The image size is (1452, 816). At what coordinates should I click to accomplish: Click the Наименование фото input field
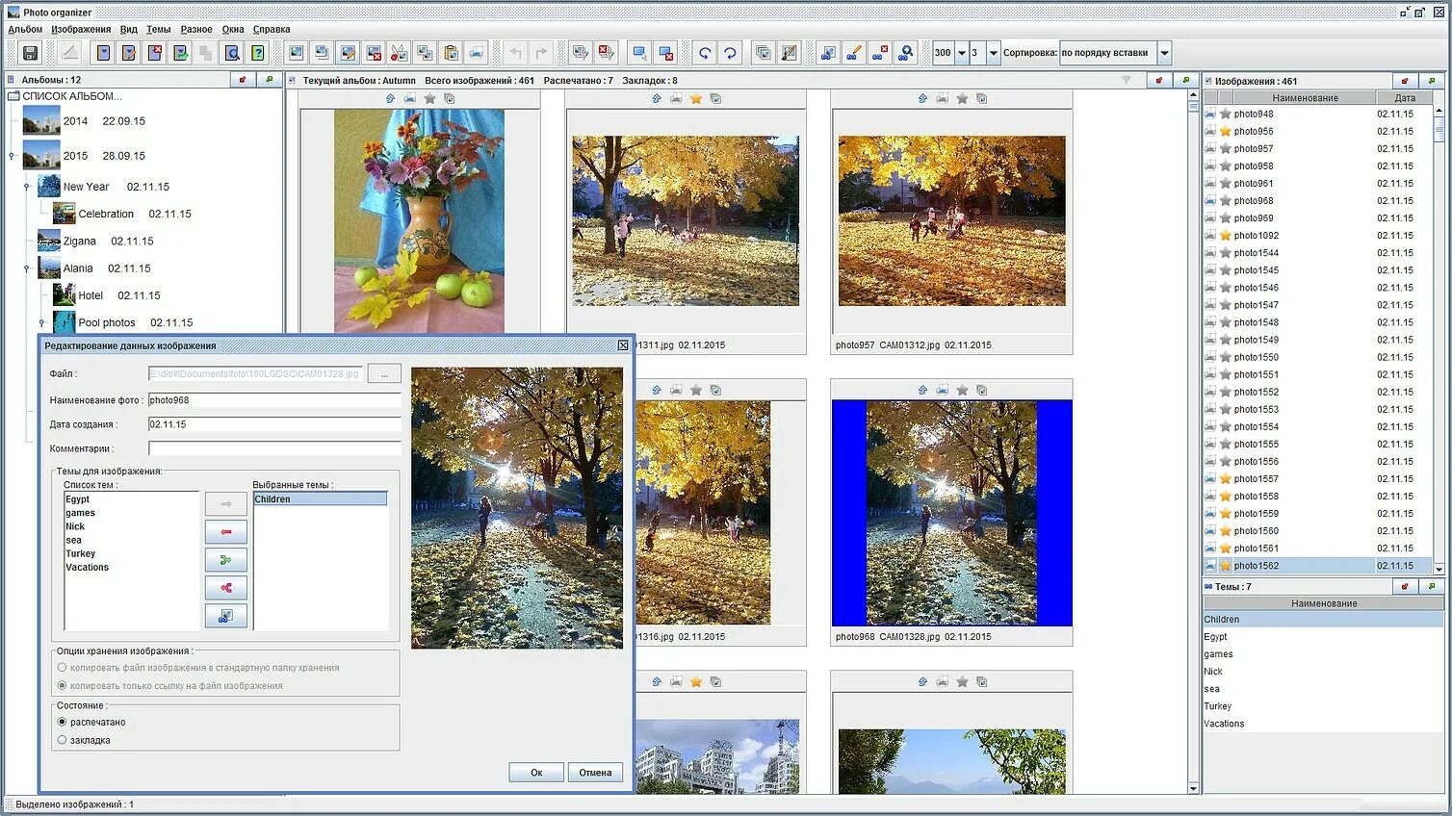pos(274,400)
